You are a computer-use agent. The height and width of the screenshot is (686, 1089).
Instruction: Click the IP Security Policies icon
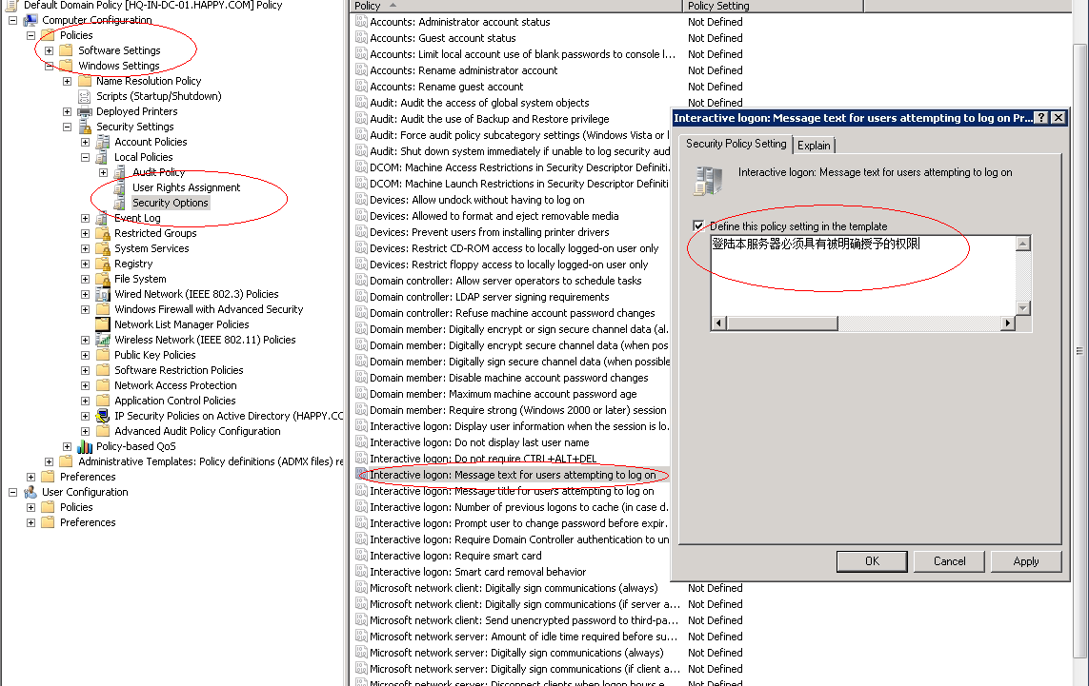(103, 416)
